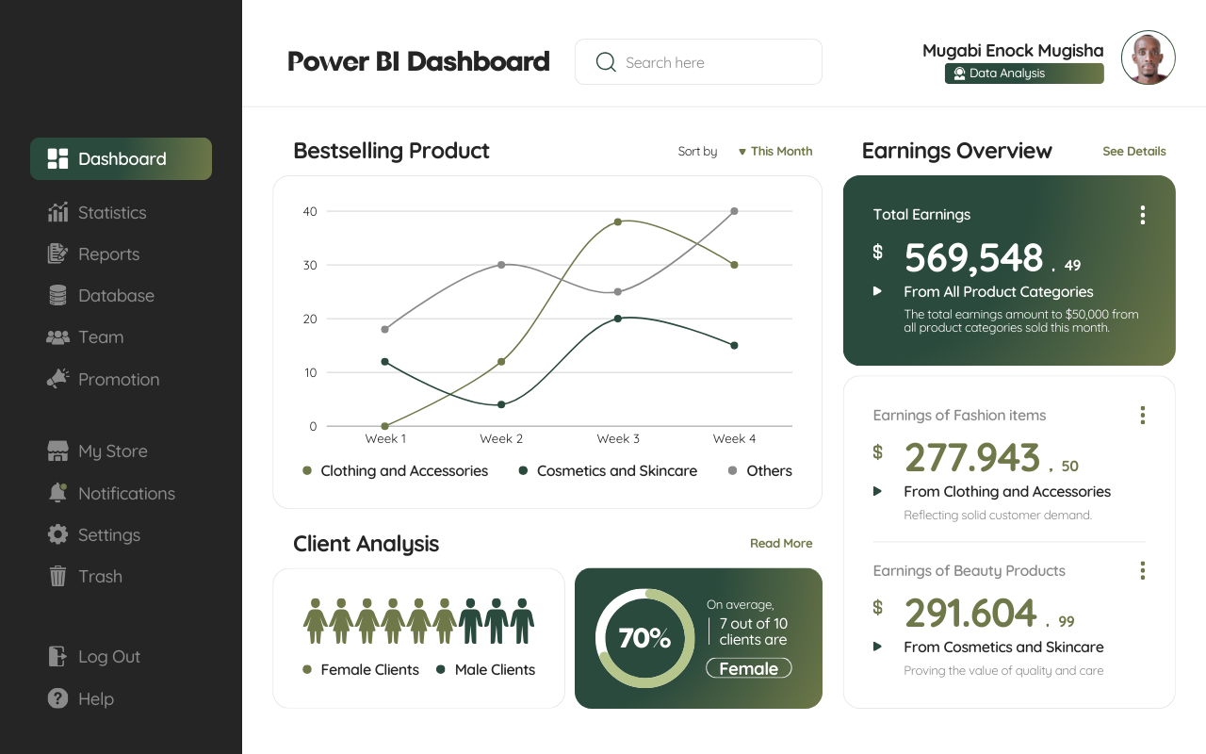Open the Team page from sidebar
Screen dimensions: 1206x754
85,336
